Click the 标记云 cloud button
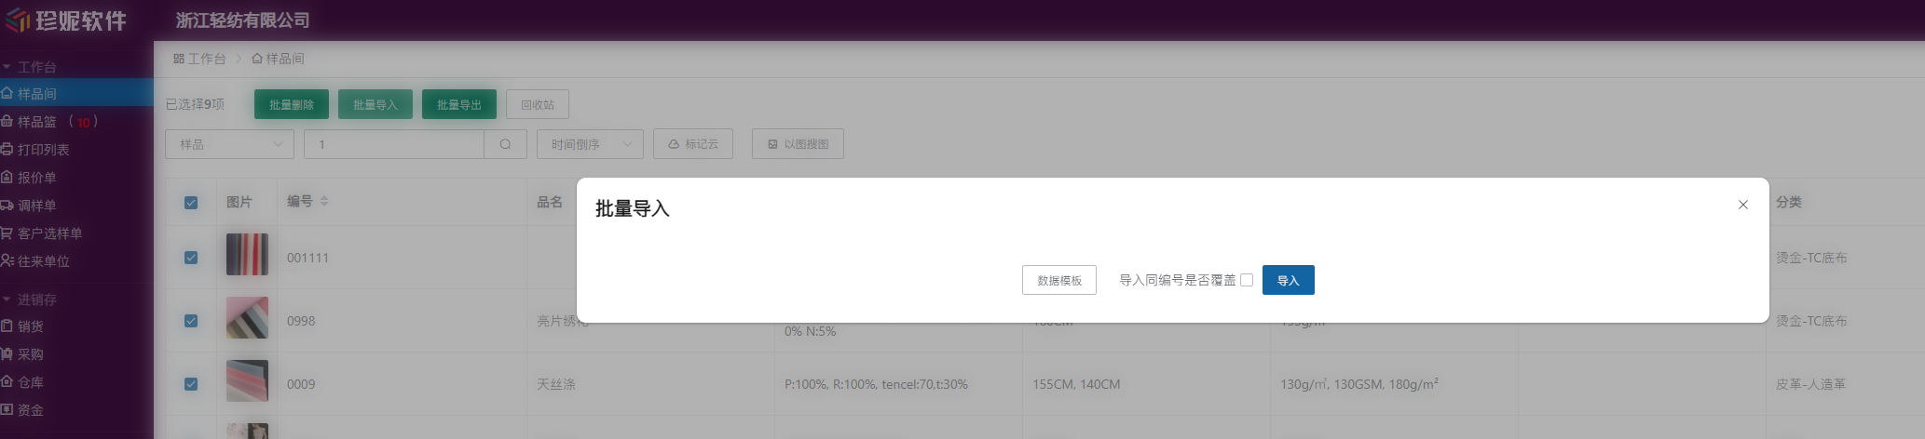The width and height of the screenshot is (1925, 439). [x=693, y=144]
